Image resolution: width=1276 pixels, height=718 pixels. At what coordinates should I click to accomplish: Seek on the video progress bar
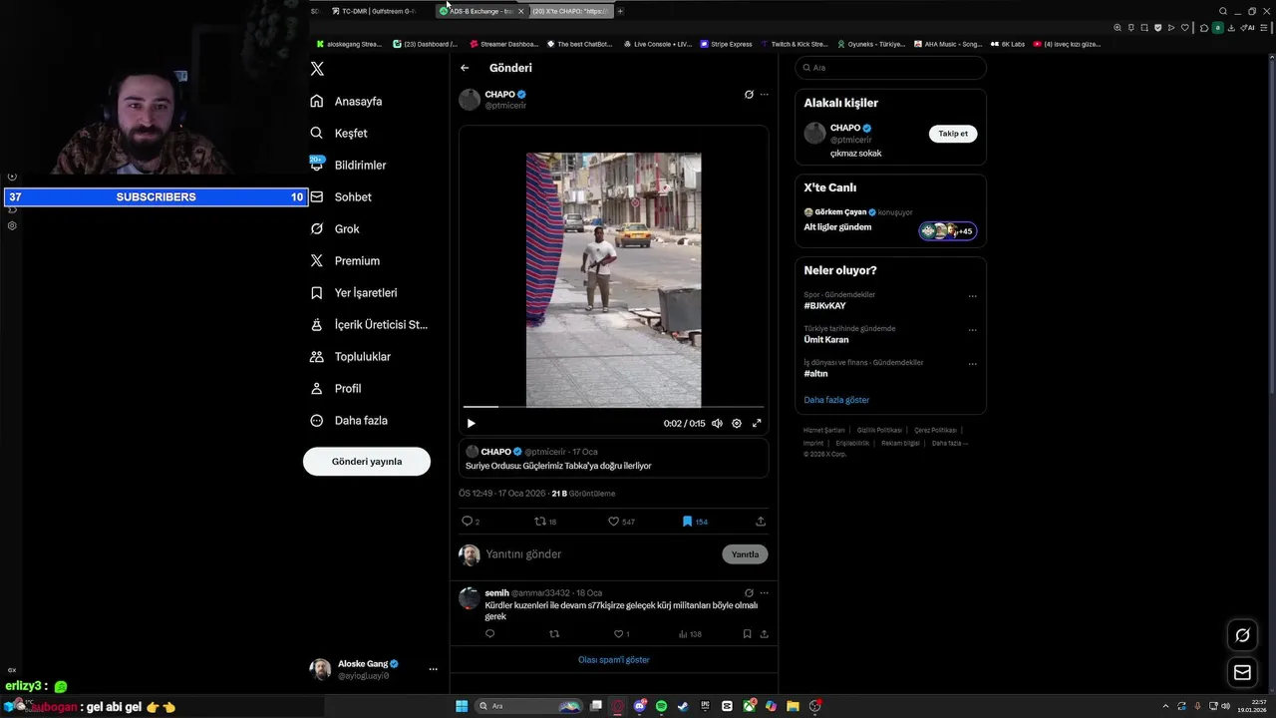coord(613,407)
